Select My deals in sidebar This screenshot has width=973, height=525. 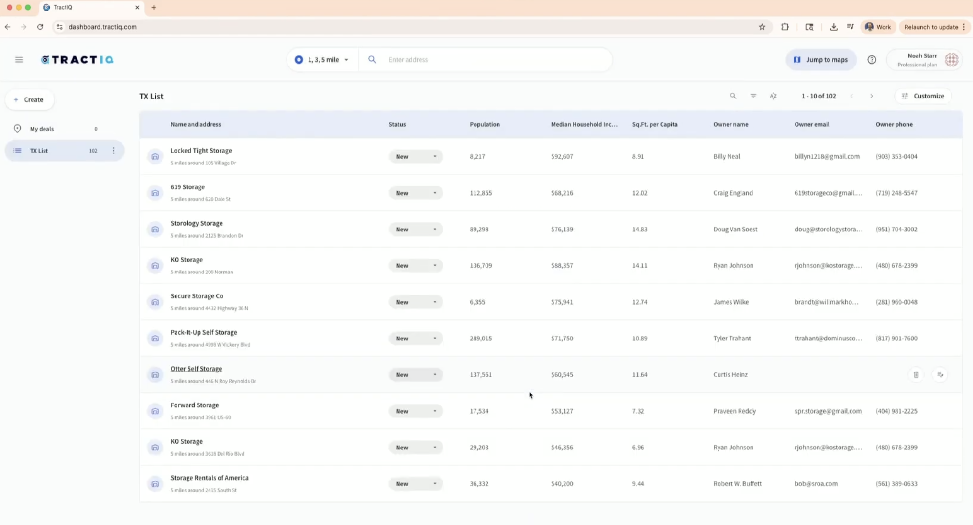(42, 129)
